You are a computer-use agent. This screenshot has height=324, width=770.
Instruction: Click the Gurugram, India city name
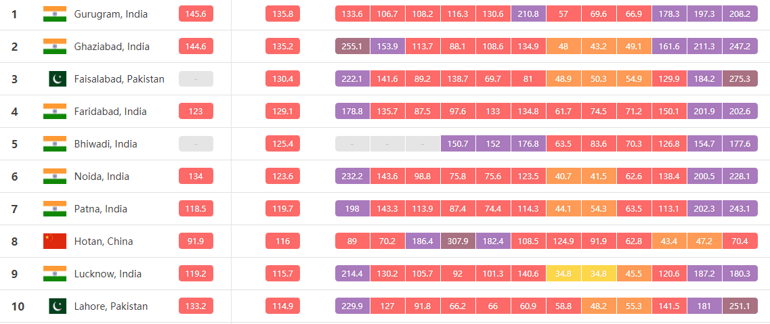coord(111,14)
